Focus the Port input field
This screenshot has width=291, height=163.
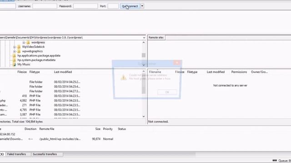coord(113,6)
